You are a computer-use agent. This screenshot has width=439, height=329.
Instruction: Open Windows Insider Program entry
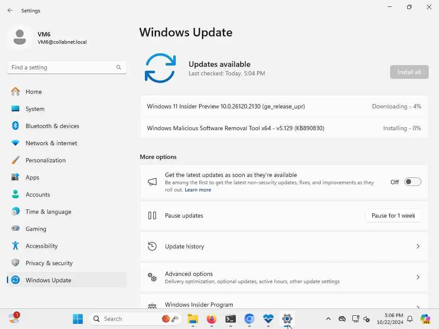point(284,302)
